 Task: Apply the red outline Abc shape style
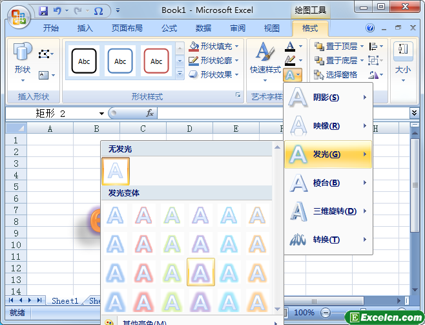pyautogui.click(x=156, y=61)
